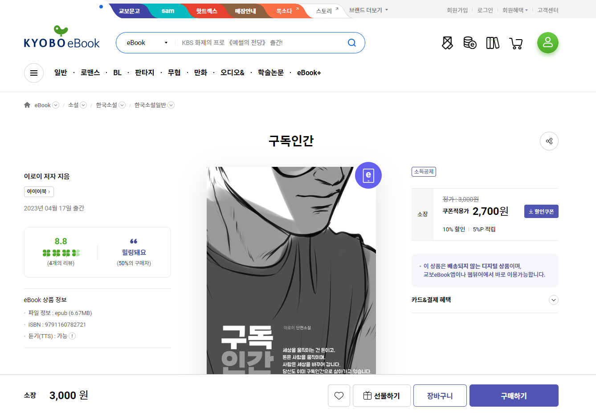The width and height of the screenshot is (596, 416).
Task: Expand the 브랜드 더보기 dropdown
Action: (x=368, y=10)
